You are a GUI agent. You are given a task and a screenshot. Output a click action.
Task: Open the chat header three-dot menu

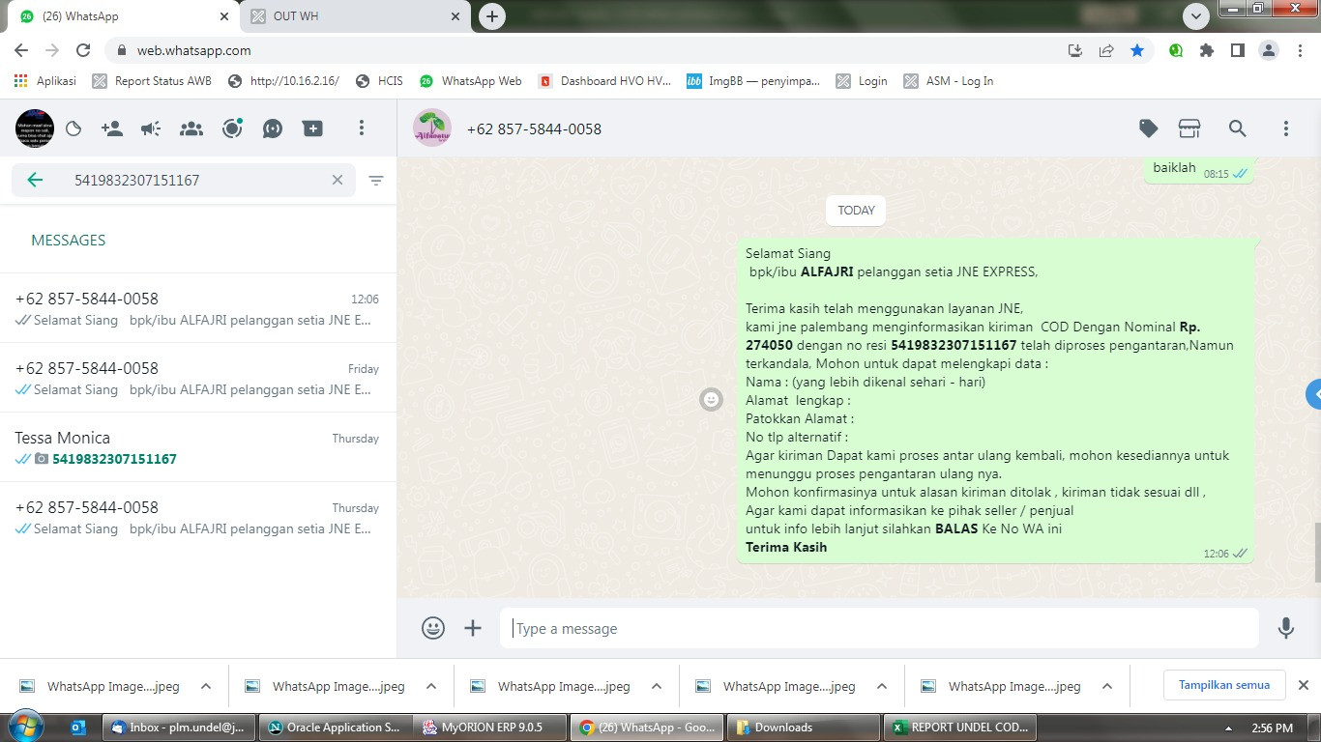(x=1285, y=128)
